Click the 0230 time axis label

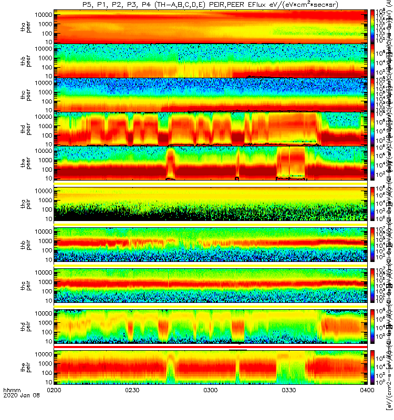132,390
